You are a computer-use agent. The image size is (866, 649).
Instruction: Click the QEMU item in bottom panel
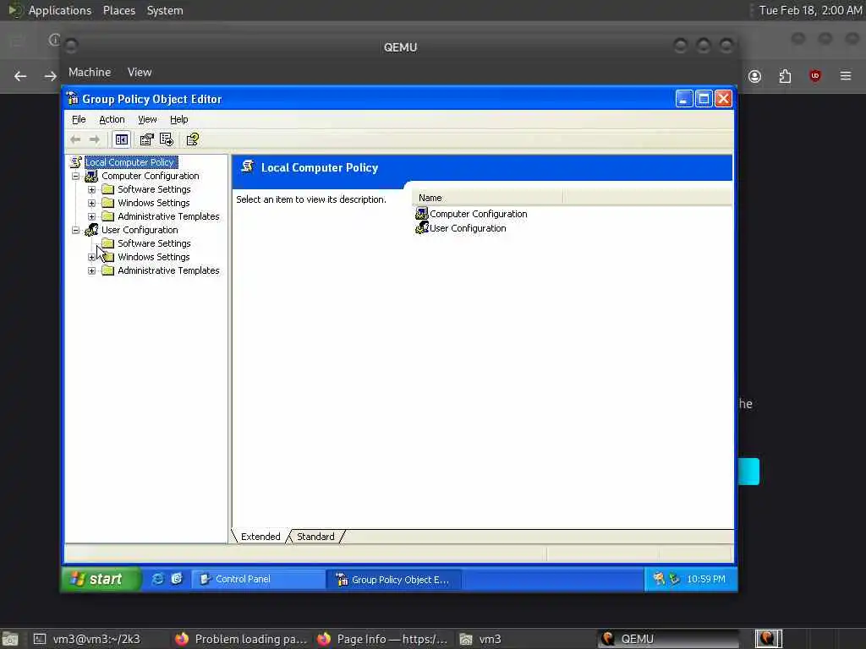(668, 639)
